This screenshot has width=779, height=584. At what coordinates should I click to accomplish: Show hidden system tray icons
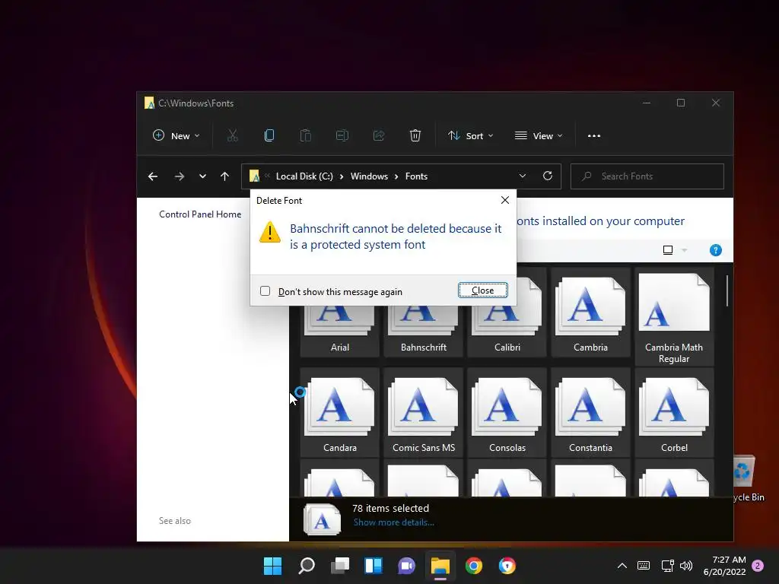click(x=622, y=566)
